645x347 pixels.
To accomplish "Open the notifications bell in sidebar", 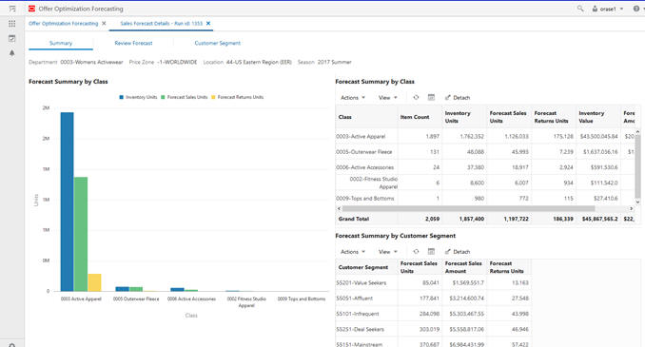I will [12, 53].
